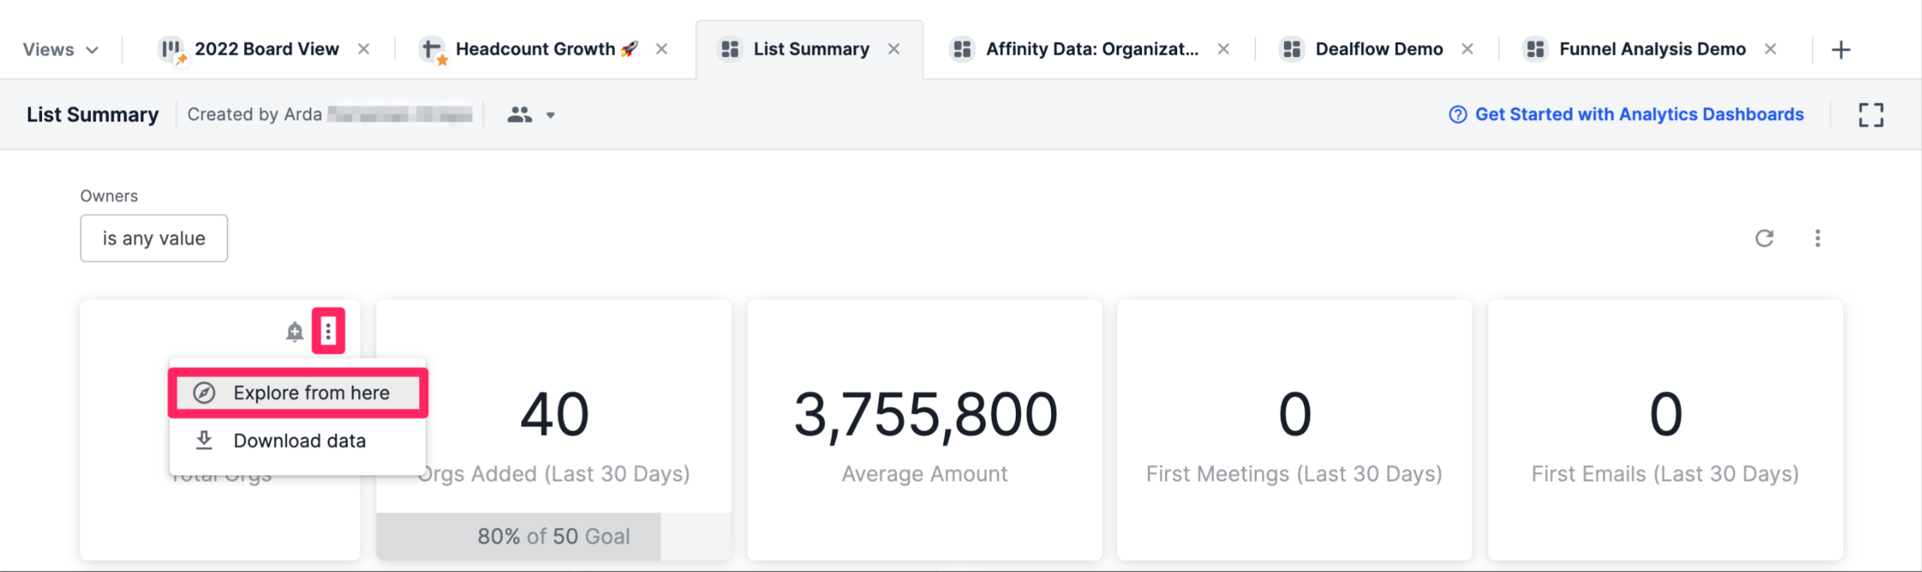Click the help question mark icon
1922x572 pixels.
[x=1457, y=115]
